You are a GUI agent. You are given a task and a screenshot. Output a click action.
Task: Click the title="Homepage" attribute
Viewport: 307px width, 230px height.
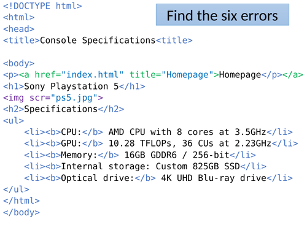click(x=172, y=75)
